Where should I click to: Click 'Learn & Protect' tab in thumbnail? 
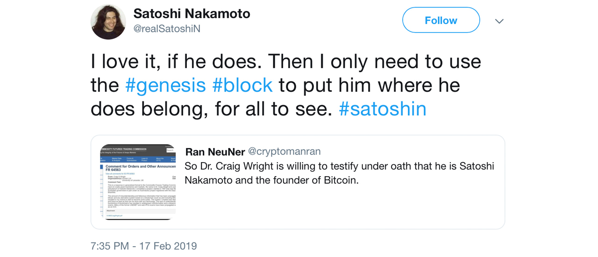[144, 159]
